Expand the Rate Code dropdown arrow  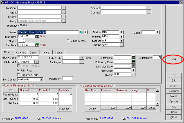(82, 58)
